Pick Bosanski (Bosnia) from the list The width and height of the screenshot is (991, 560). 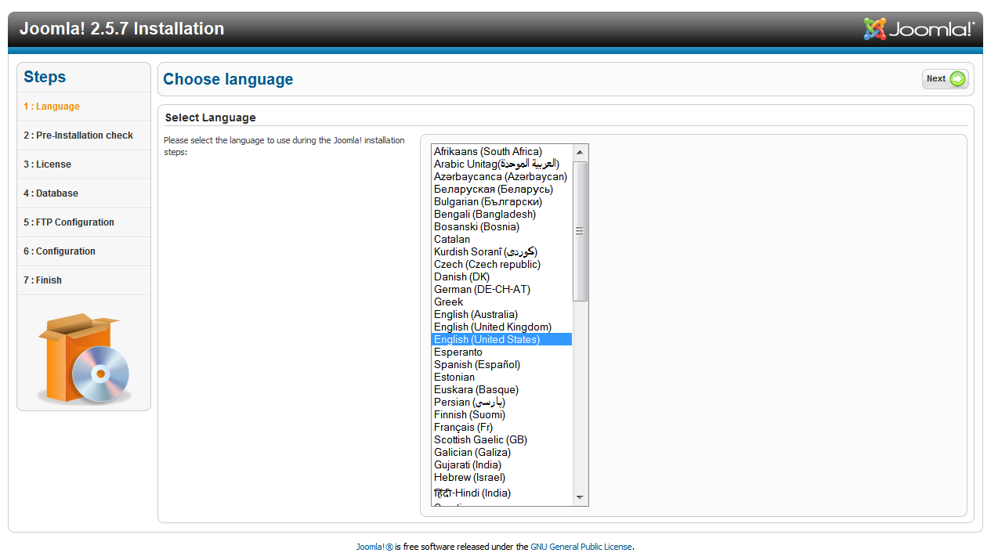tap(501, 227)
